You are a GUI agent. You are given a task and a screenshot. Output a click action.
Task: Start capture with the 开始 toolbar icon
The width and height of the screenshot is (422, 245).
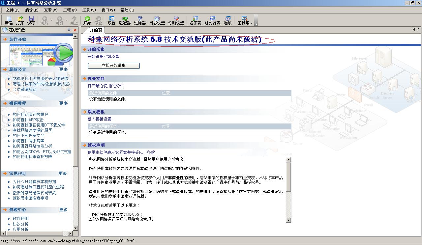(87, 20)
